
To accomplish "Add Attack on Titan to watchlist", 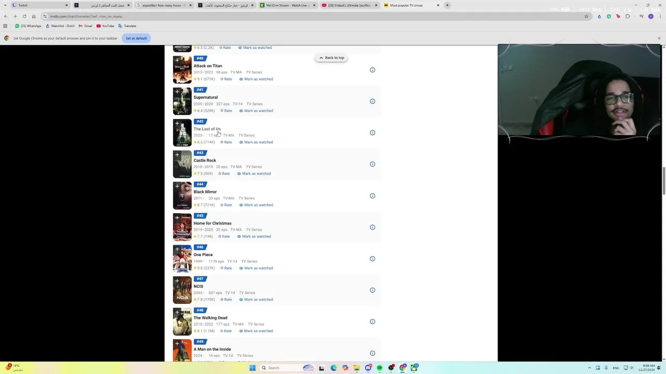I will pyautogui.click(x=177, y=60).
